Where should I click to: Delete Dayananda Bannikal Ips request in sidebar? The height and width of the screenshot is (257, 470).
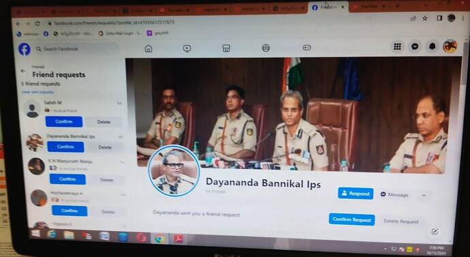click(x=105, y=147)
